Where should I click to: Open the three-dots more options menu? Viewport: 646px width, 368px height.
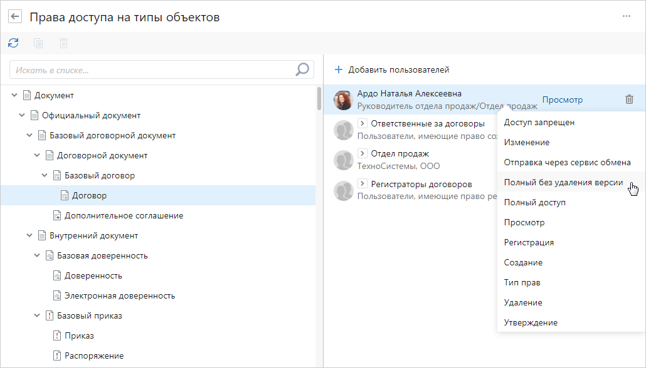point(626,16)
